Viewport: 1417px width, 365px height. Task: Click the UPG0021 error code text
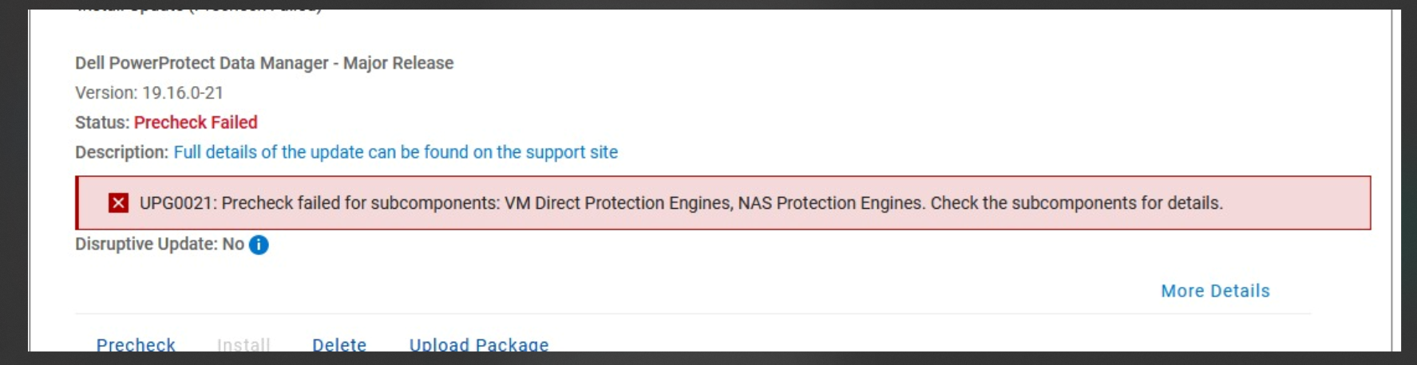click(x=176, y=203)
